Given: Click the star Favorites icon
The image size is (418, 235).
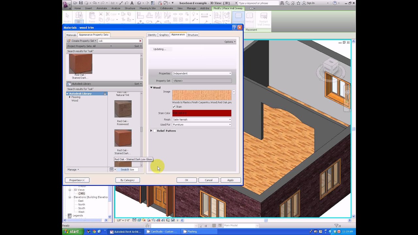Looking at the screenshot, I should pyautogui.click(x=298, y=3).
